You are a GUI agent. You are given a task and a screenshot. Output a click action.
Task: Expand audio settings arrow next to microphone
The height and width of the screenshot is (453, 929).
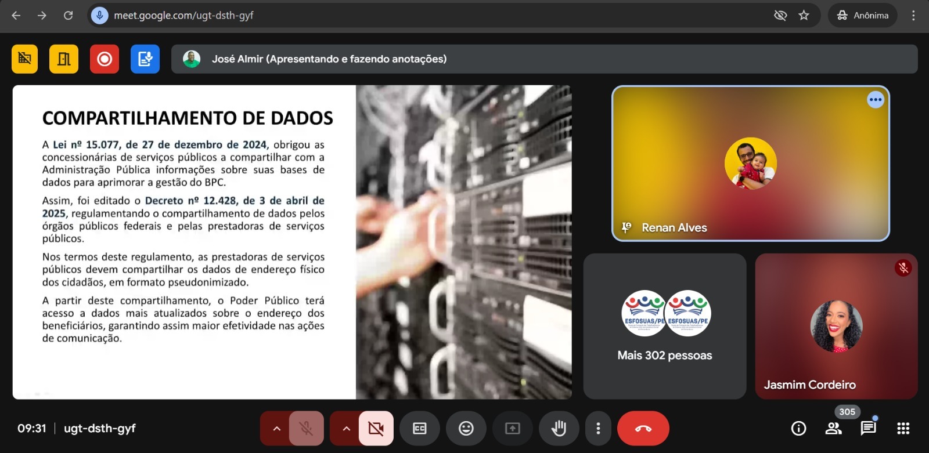click(x=277, y=429)
